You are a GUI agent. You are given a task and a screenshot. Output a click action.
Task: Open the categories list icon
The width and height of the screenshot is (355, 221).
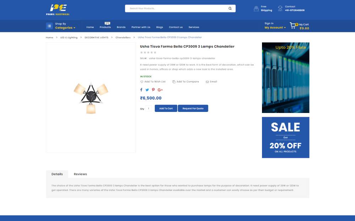[x=49, y=26]
